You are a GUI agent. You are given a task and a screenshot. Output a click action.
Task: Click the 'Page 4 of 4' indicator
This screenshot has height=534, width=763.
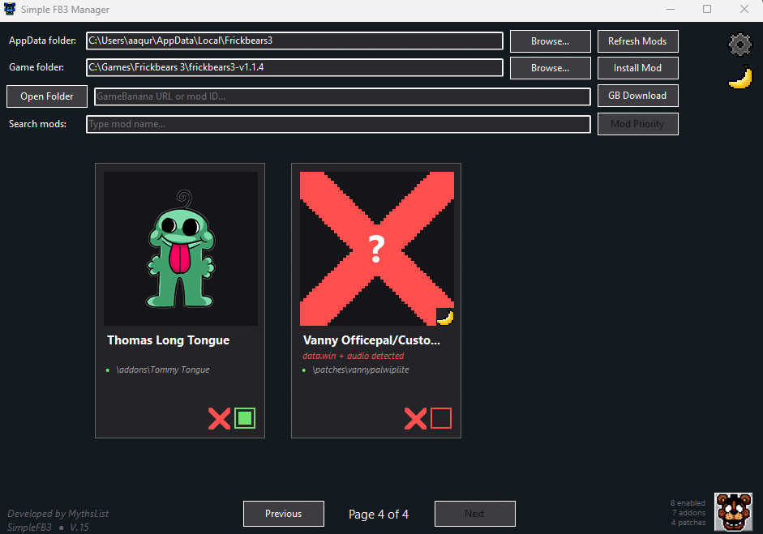(x=379, y=514)
